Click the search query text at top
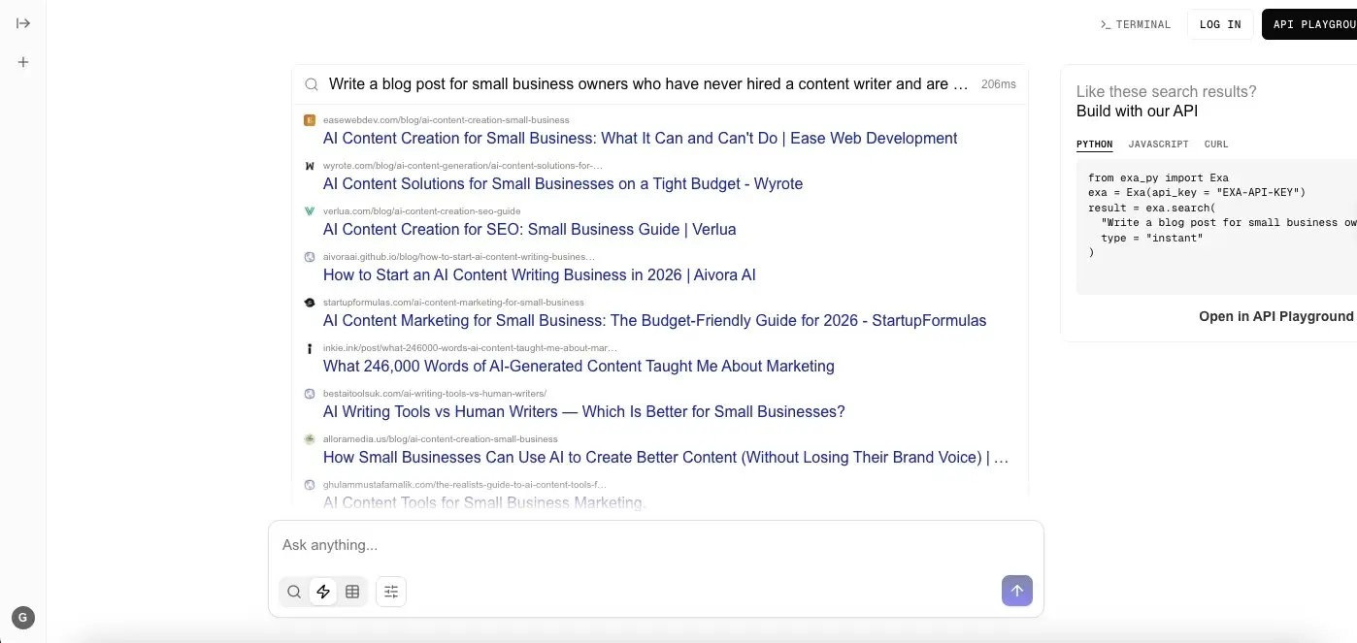 (648, 84)
